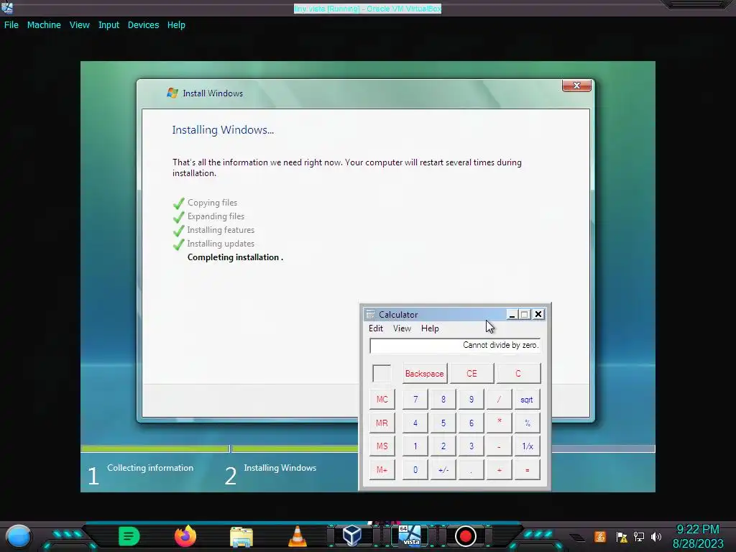
Task: Click the calculator result display field
Action: [x=455, y=346]
